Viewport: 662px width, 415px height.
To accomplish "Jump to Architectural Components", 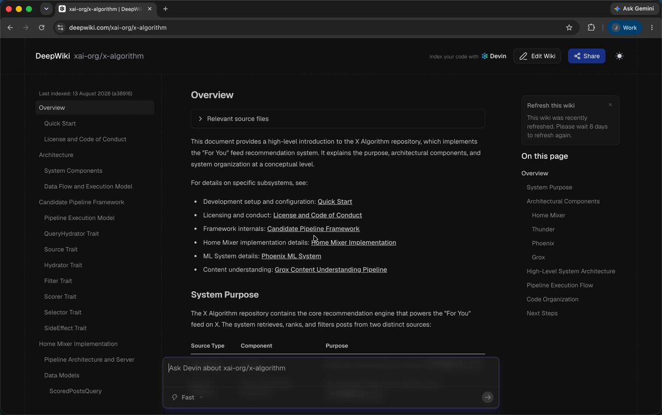I will tap(563, 201).
